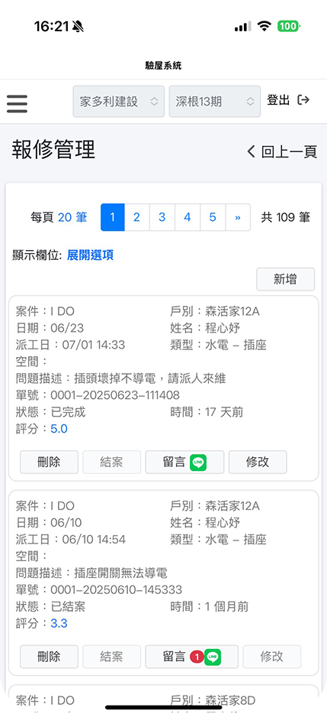Go to page 2 of results

click(x=136, y=217)
